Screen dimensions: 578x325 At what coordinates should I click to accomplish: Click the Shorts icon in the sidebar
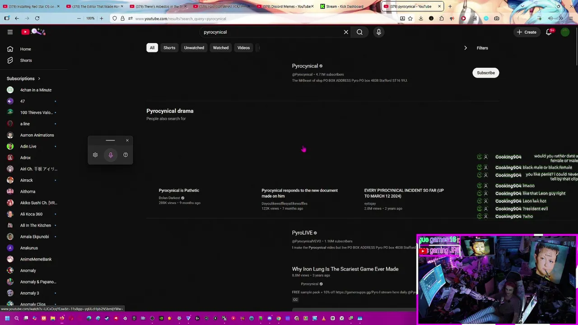tap(10, 60)
